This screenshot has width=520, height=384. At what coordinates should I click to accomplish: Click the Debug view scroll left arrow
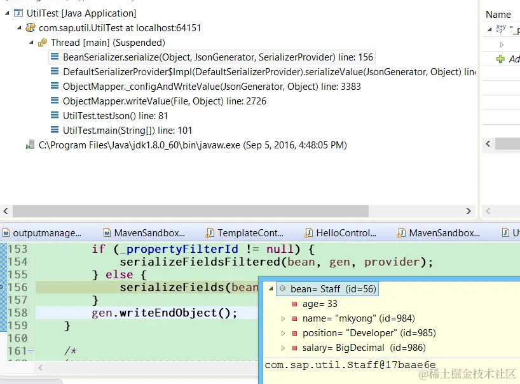(x=6, y=211)
